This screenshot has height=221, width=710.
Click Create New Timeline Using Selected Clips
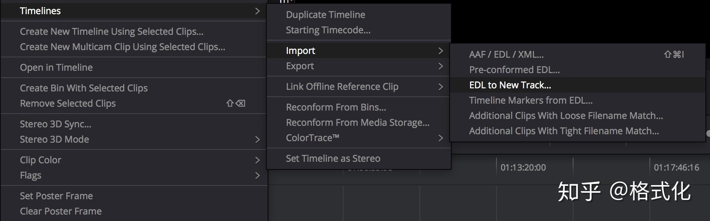click(112, 32)
